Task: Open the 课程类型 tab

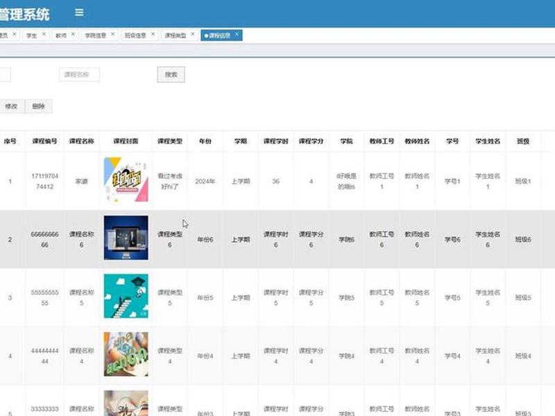Action: (x=176, y=35)
